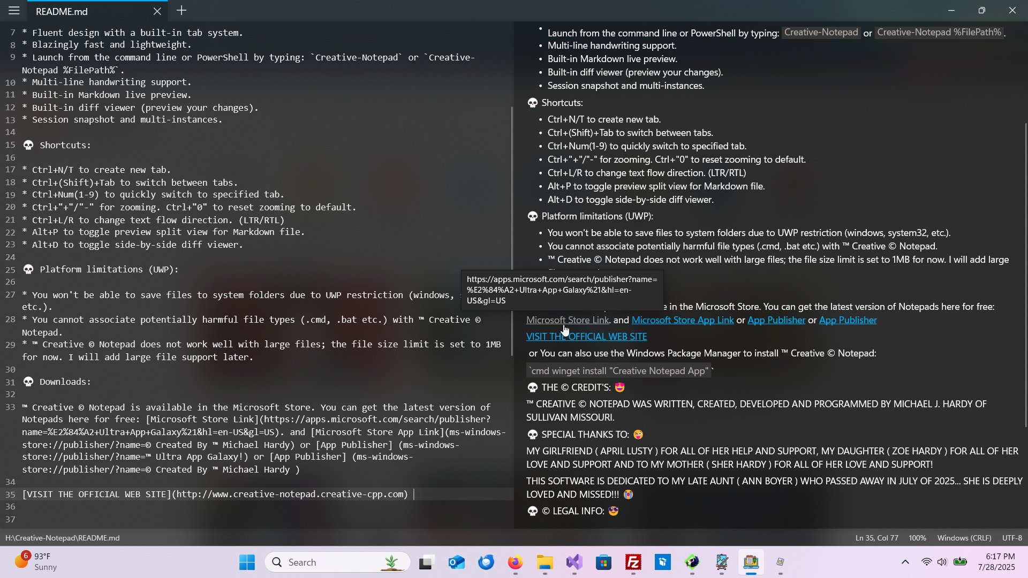Launch Thunderbird from the taskbar
Image resolution: width=1028 pixels, height=578 pixels.
486,562
